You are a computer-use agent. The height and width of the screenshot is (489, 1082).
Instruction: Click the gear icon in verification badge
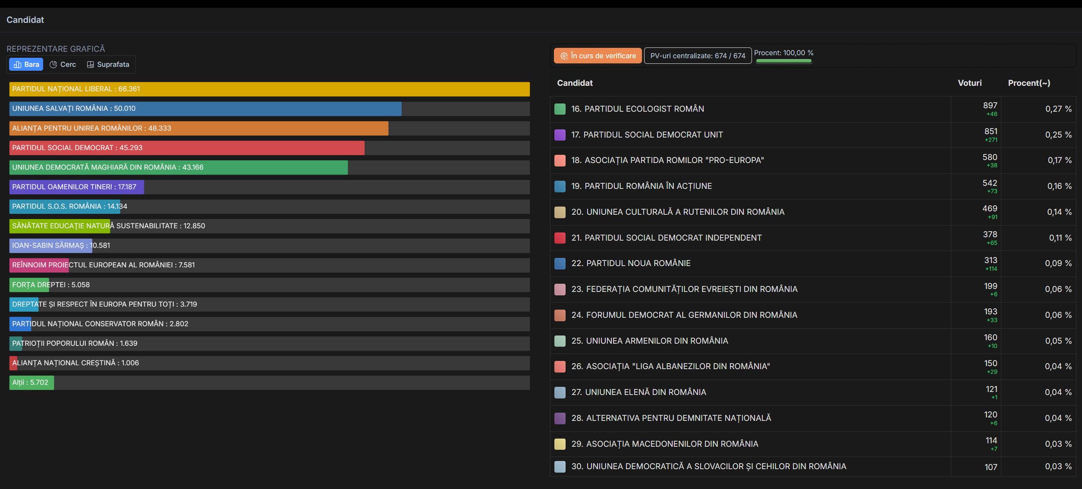click(x=564, y=56)
